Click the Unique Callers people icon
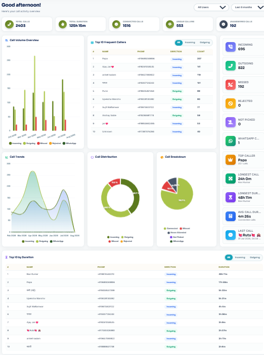Image resolution: width=264 pixels, height=355 pixels. tap(169, 24)
